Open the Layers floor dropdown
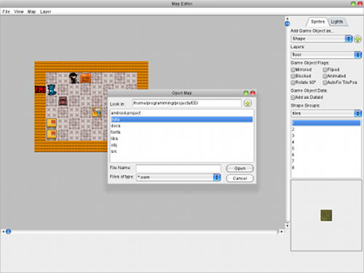 (326, 55)
